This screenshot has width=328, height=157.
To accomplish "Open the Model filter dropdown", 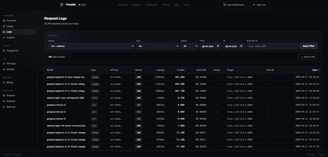I will (x=91, y=46).
